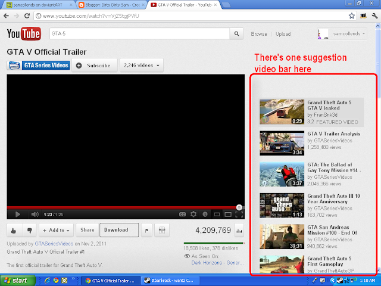The height and width of the screenshot is (286, 381).
Task: Open a new tab in Chrome
Action: [226, 5]
